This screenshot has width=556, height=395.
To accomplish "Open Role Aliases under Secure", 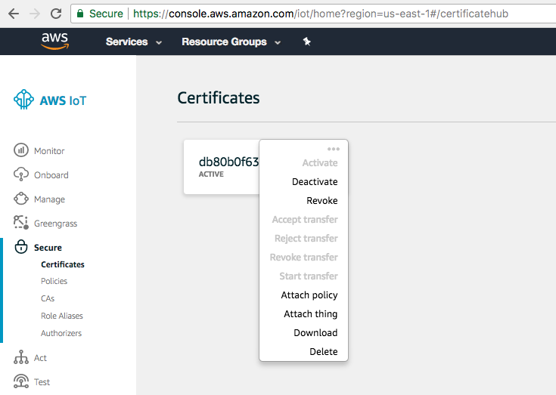I will tap(62, 316).
